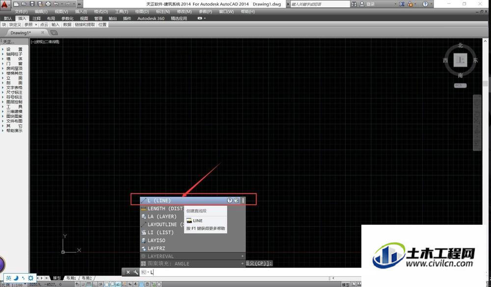The height and width of the screenshot is (287, 491).
Task: Open the 登录 sign-in dropdown
Action: coord(395,4)
